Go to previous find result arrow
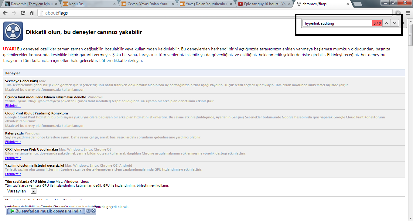This screenshot has width=413, height=221. tap(386, 23)
